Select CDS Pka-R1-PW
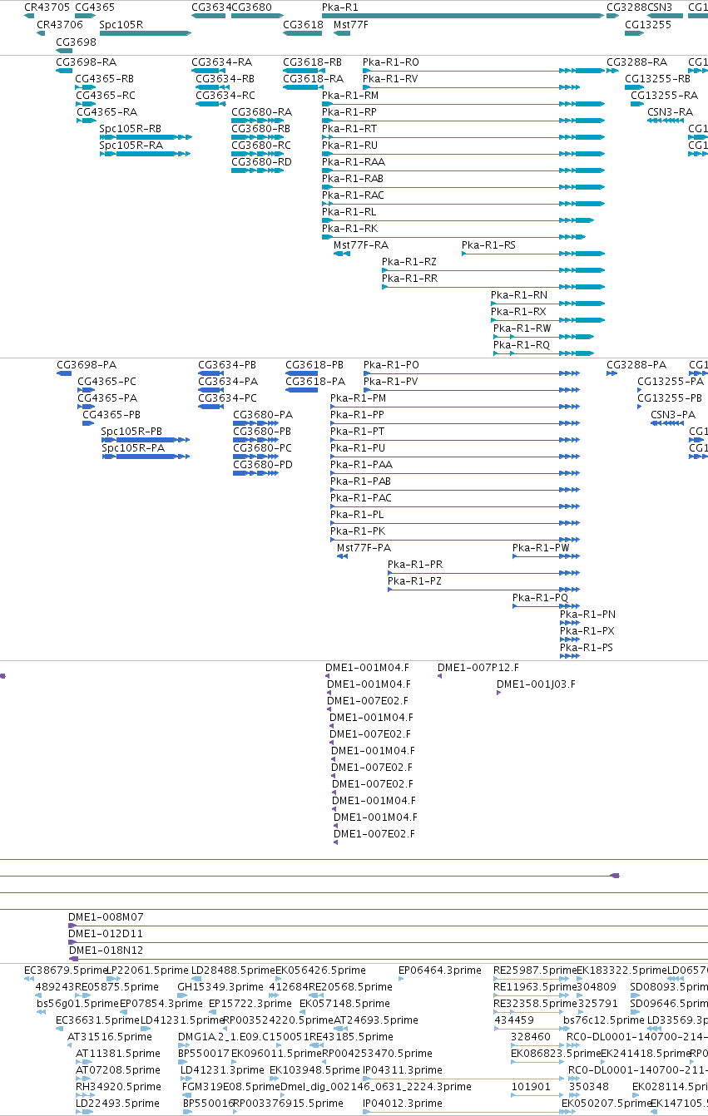 click(542, 547)
